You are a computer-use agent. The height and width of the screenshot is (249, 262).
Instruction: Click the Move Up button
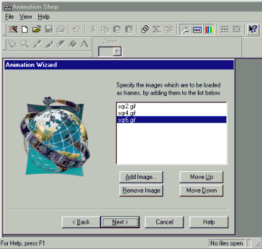click(201, 177)
